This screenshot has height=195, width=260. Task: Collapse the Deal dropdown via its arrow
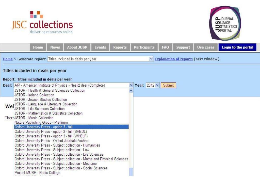tap(131, 85)
